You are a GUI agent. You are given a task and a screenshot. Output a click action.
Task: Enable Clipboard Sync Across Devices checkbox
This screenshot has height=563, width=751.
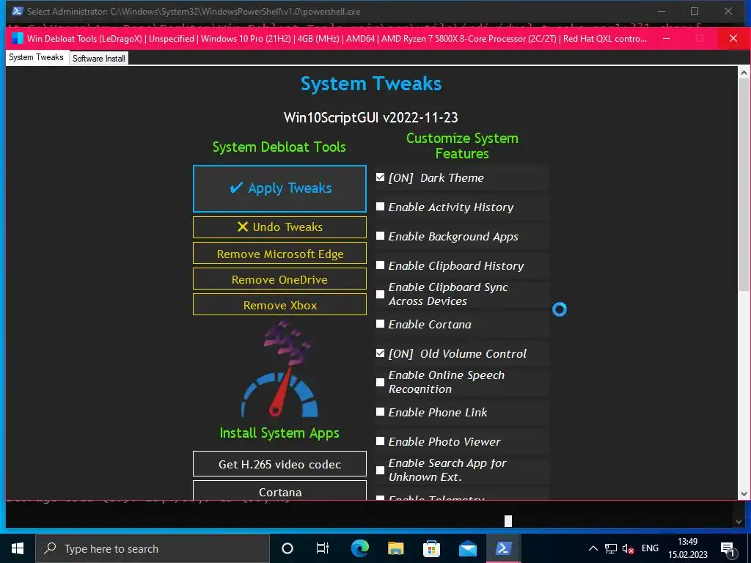click(x=381, y=295)
